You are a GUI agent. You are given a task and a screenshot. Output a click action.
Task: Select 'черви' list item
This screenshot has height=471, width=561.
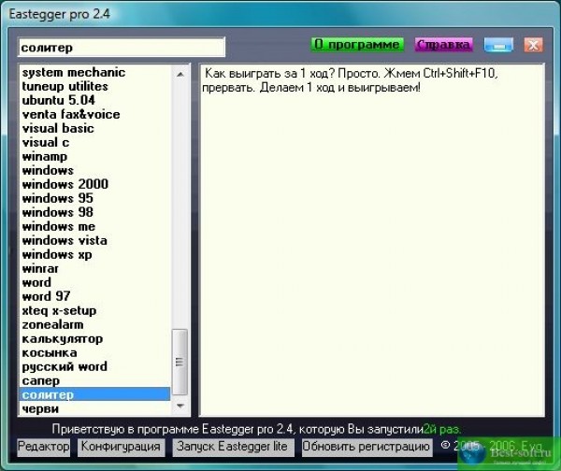tap(40, 409)
